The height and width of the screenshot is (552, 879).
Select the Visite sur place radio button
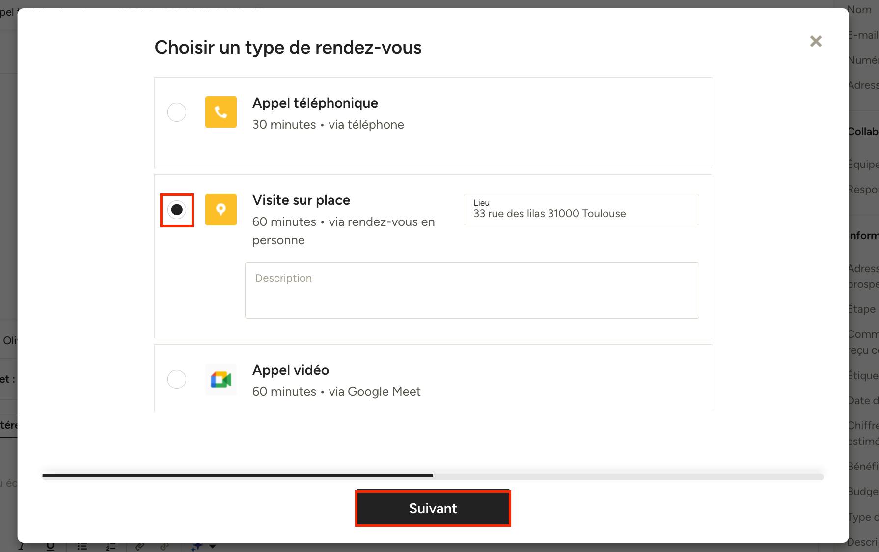tap(177, 210)
